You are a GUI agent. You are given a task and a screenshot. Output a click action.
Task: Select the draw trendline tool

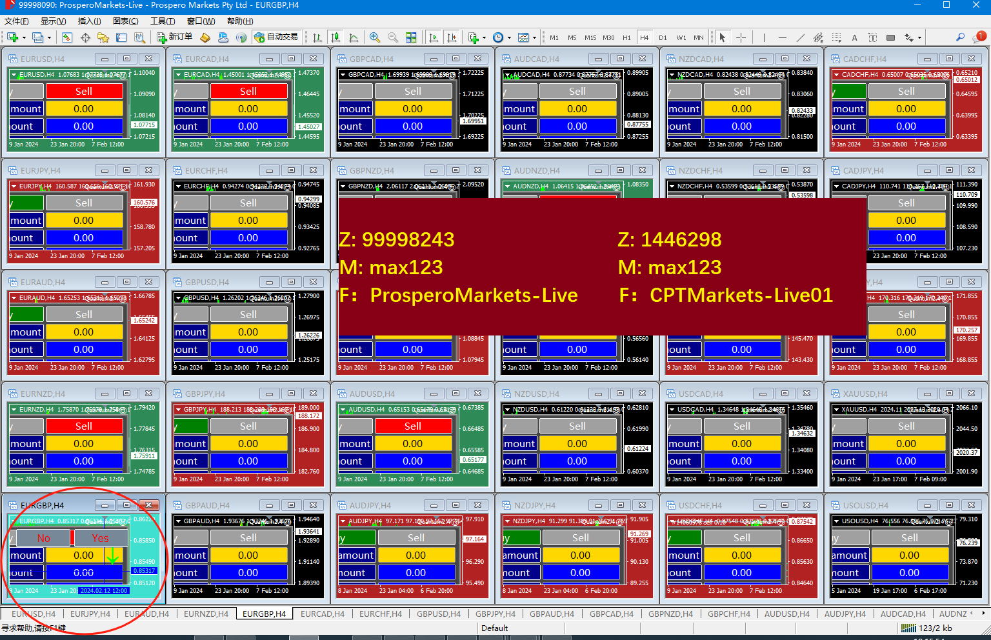(x=801, y=37)
